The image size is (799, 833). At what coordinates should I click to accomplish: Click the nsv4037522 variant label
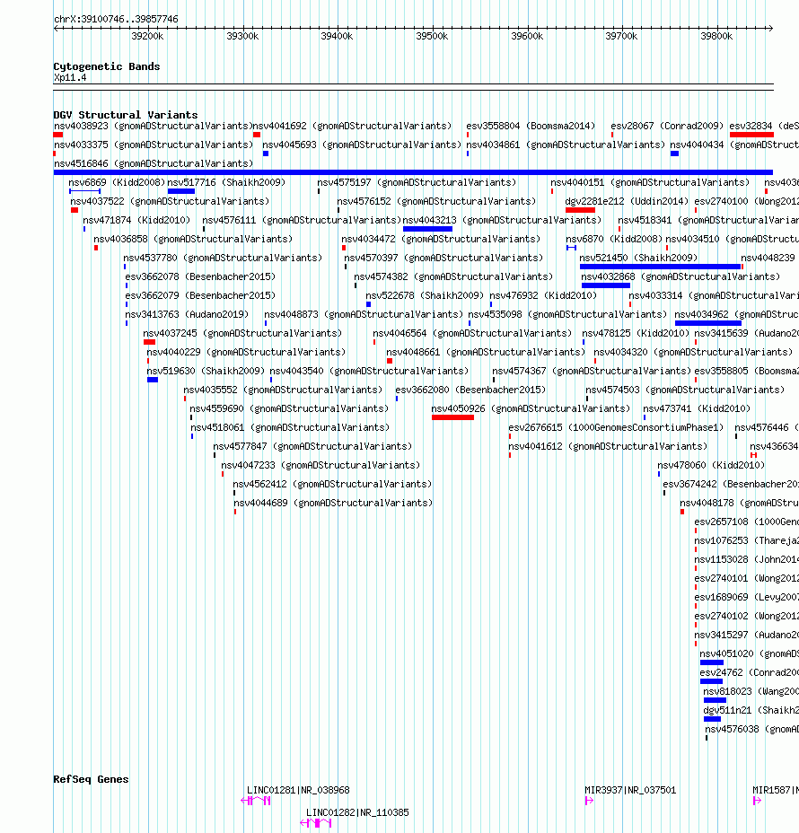click(x=170, y=201)
